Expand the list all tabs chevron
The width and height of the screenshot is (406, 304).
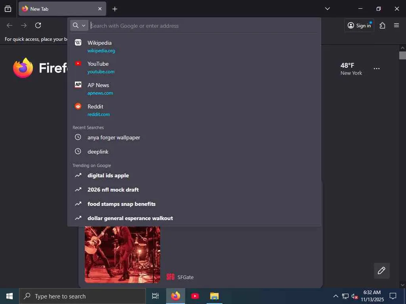click(x=327, y=9)
